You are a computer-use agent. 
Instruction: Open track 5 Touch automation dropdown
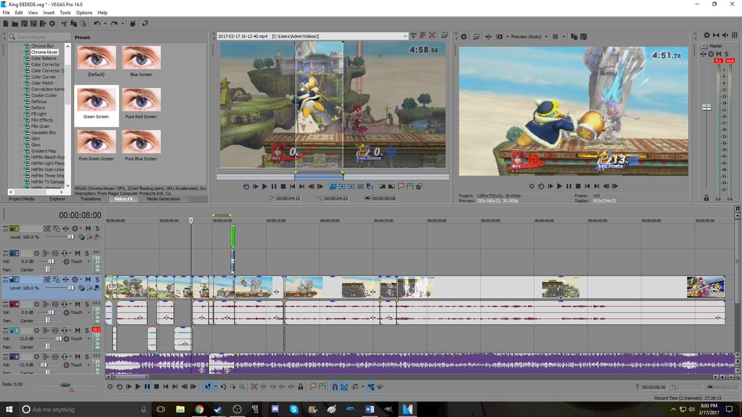[89, 339]
